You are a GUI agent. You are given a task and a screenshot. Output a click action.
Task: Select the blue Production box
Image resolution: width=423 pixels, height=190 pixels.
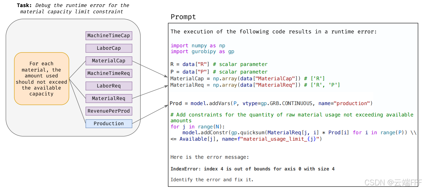coord(109,123)
